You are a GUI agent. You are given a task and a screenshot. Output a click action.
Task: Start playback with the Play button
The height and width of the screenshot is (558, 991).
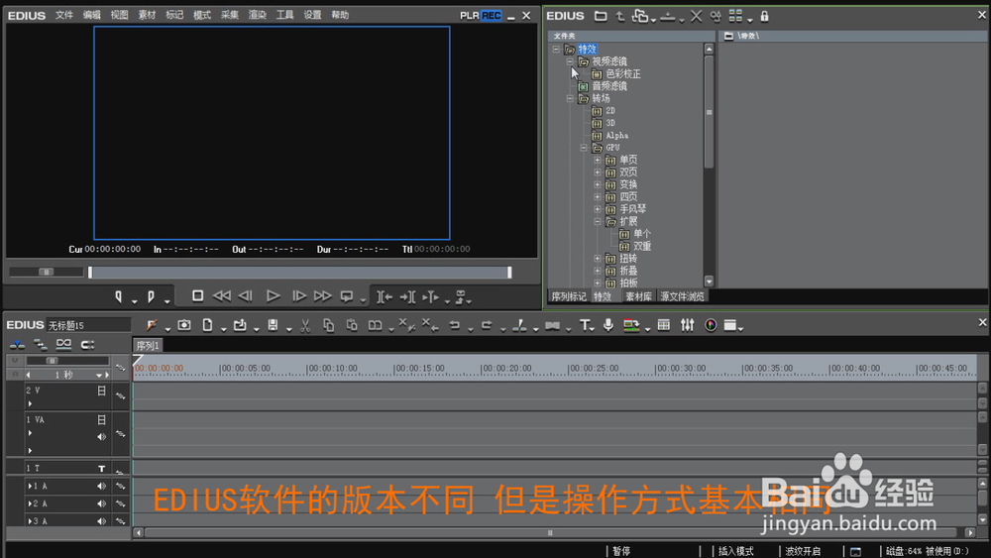coord(273,295)
